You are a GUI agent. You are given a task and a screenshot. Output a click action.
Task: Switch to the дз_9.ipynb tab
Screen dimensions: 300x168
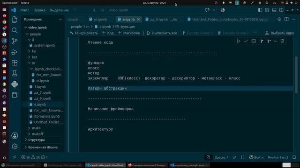pos(163,19)
